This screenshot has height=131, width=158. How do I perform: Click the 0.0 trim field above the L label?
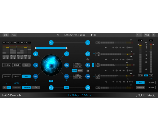pos(140,75)
